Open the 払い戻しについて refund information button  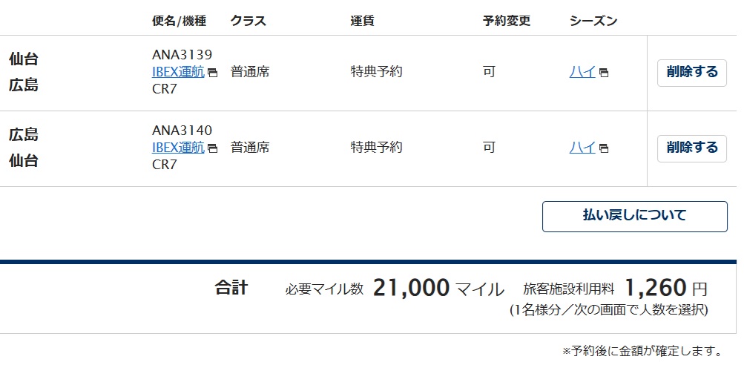coord(634,216)
